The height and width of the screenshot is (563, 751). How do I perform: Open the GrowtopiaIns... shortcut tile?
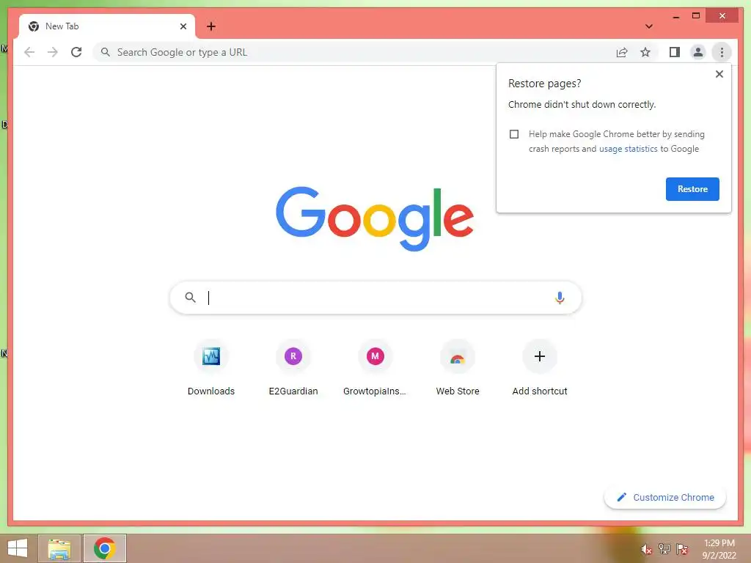[x=375, y=369]
